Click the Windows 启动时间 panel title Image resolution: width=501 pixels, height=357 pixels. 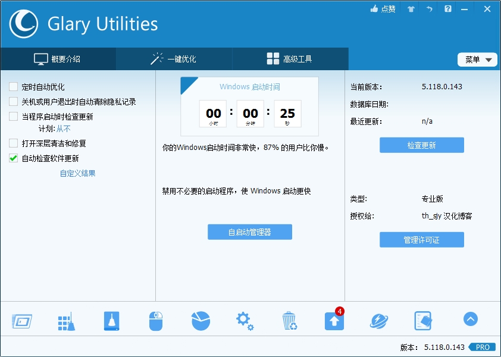click(x=250, y=87)
